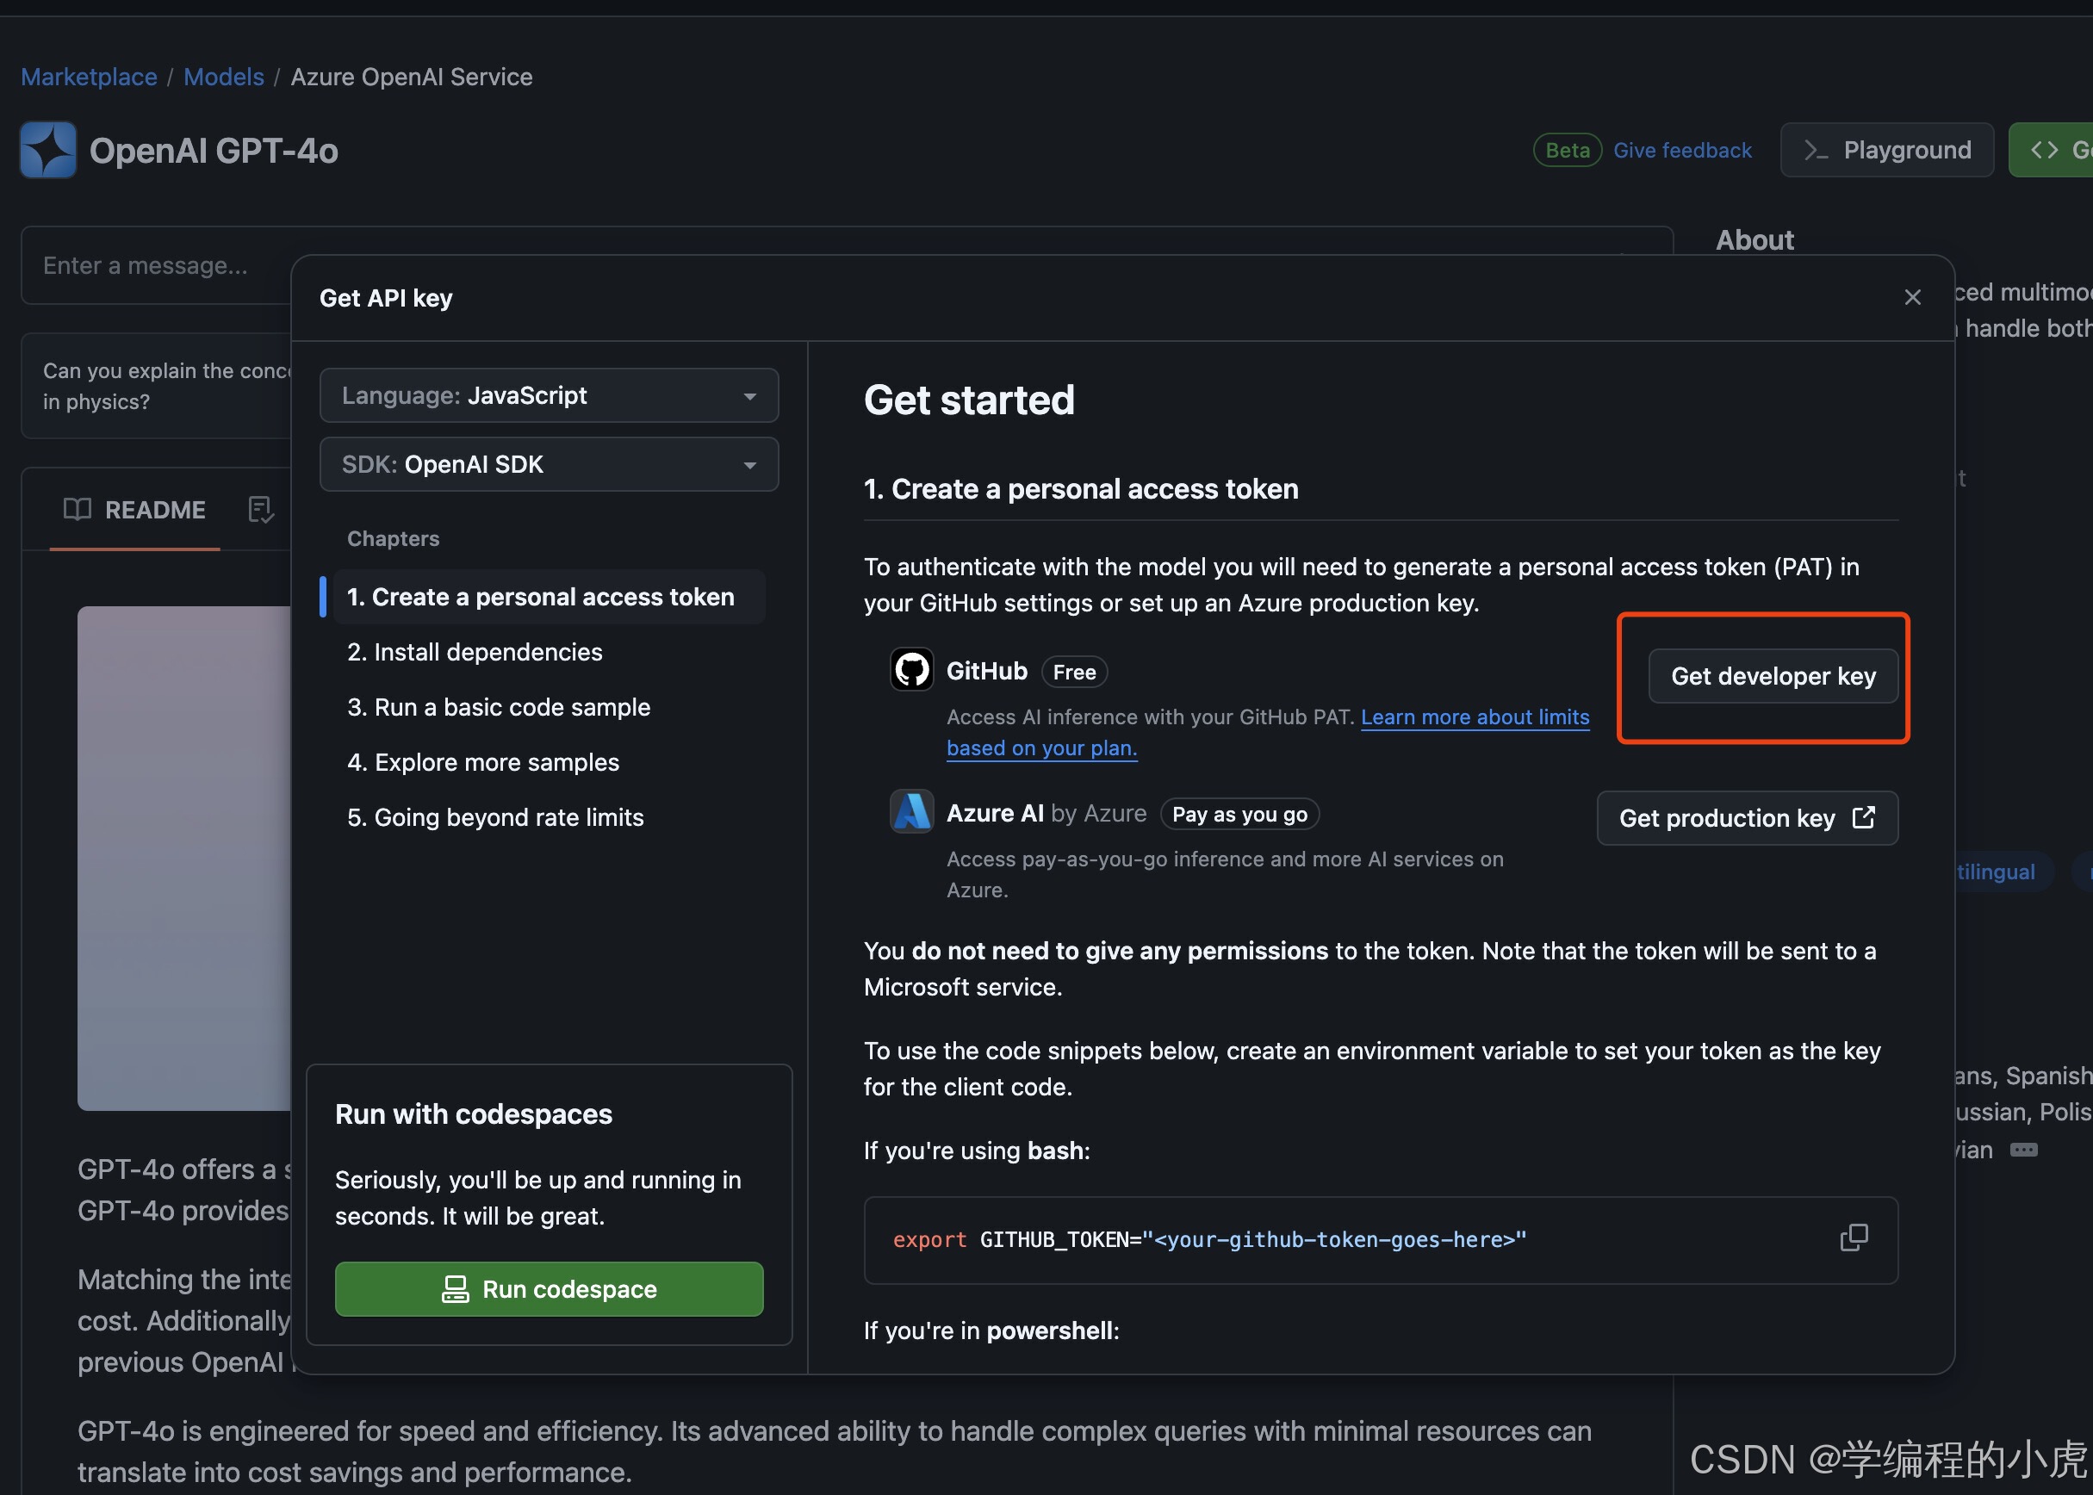Click the About sidebar heading

[1755, 240]
